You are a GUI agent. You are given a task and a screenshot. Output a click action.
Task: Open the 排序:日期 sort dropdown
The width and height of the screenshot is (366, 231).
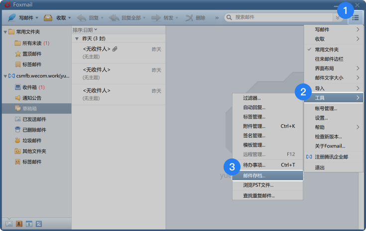coord(85,30)
